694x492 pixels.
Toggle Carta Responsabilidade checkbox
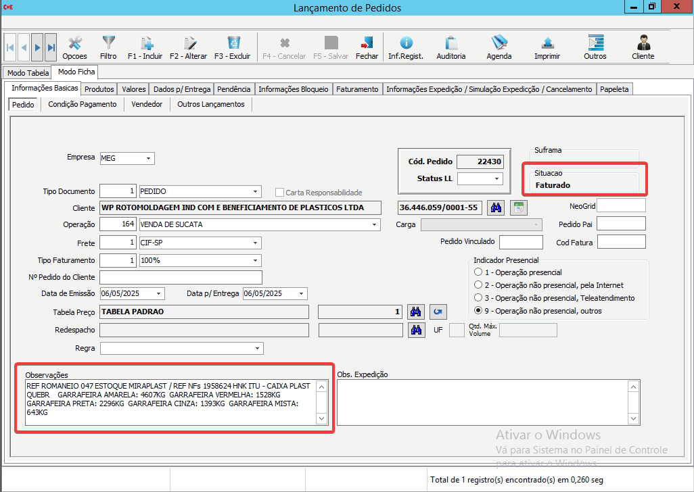280,192
